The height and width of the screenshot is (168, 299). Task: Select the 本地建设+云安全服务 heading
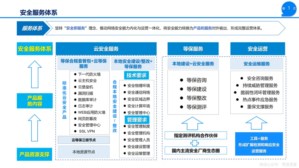pyautogui.click(x=193, y=64)
